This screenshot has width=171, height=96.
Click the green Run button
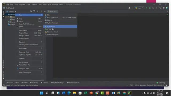(146, 8)
